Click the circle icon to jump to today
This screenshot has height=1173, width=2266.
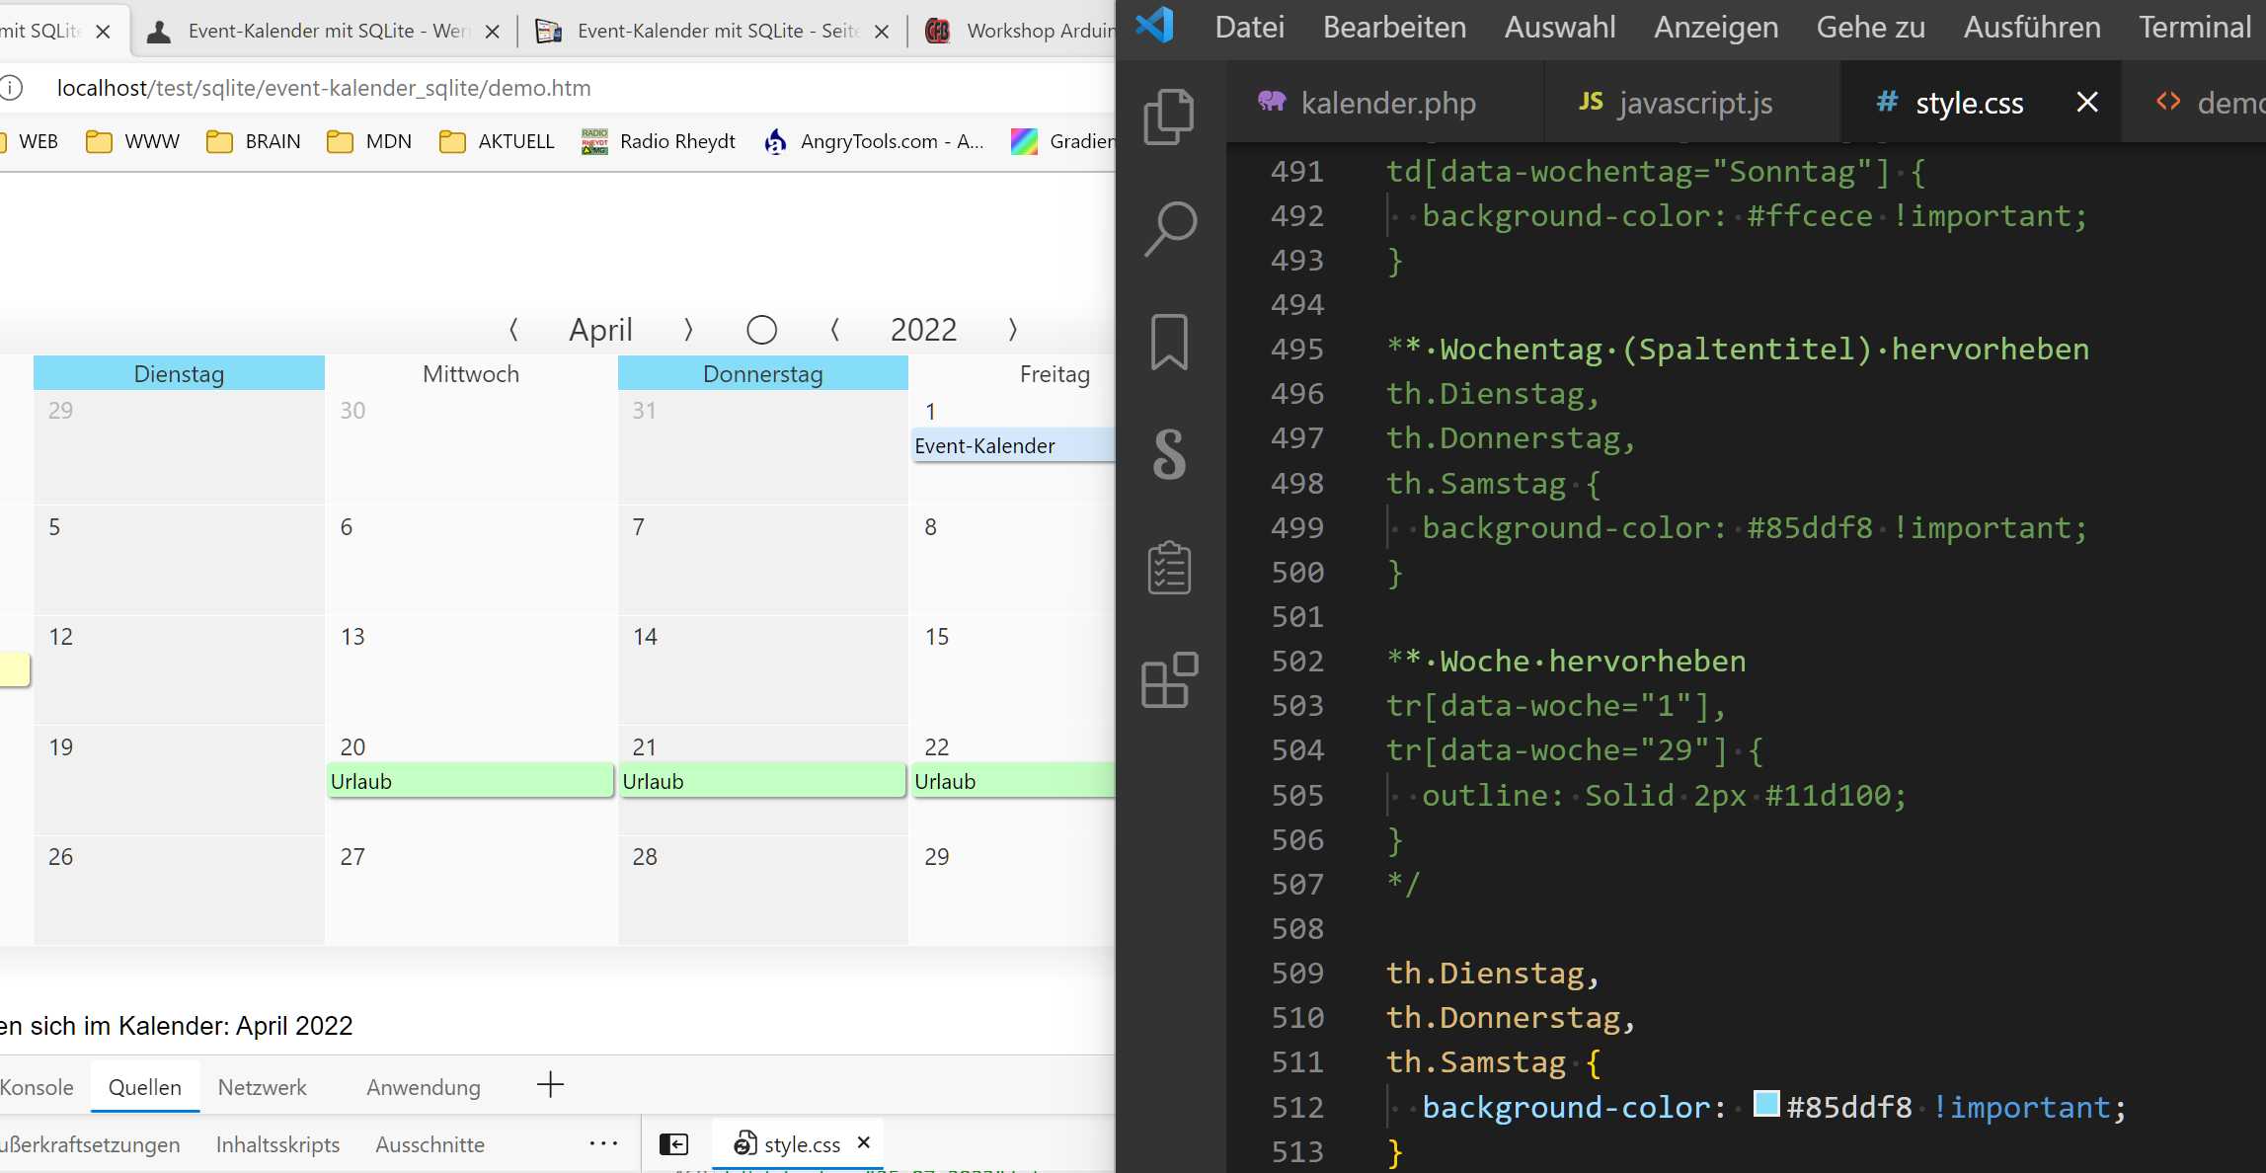[x=761, y=330]
